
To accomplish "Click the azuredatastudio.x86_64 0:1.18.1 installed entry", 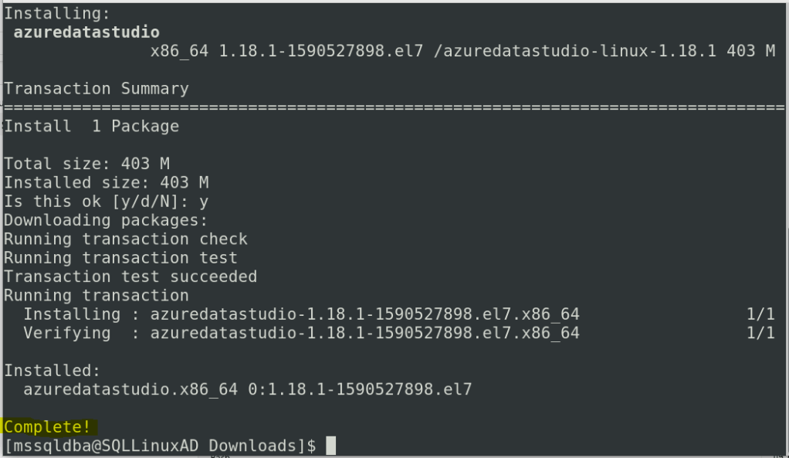I will pyautogui.click(x=247, y=389).
